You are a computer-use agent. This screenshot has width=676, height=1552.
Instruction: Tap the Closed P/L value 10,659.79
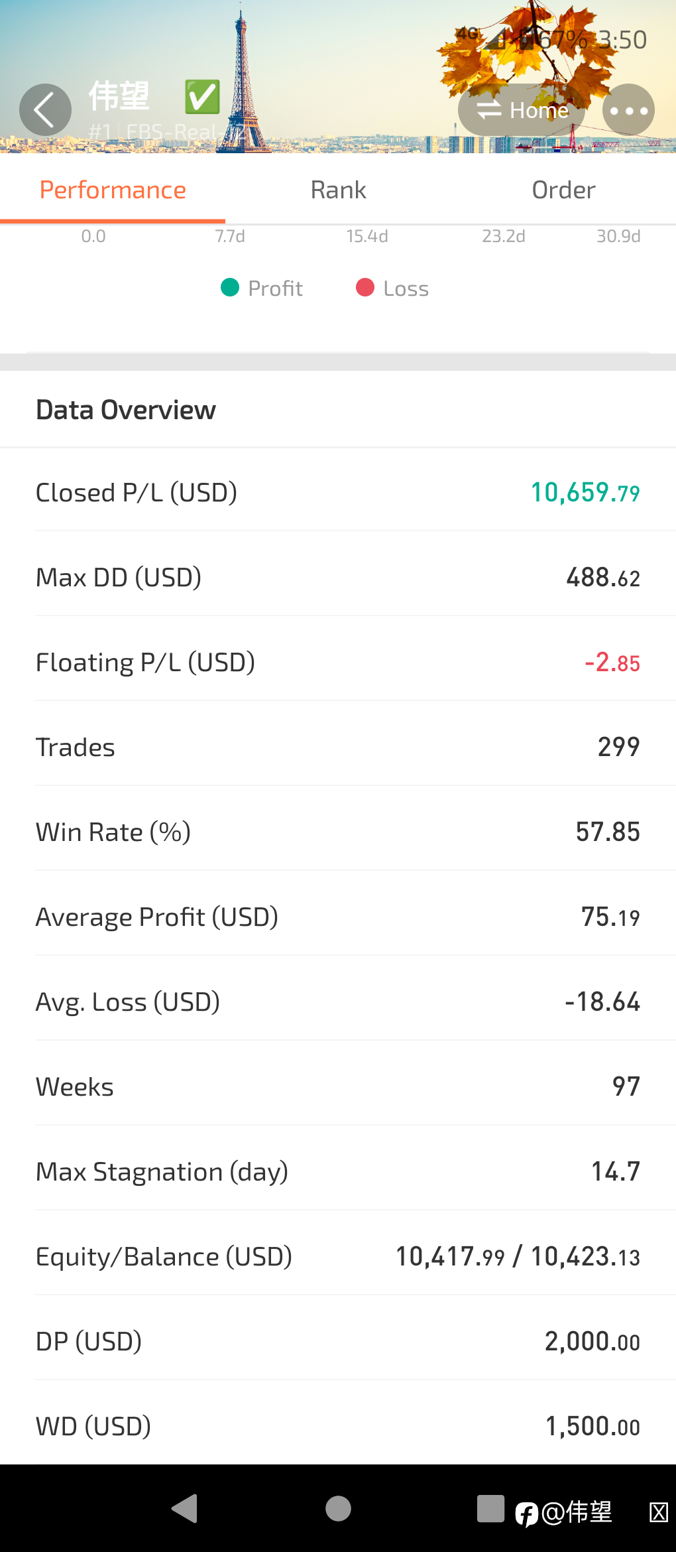[585, 493]
